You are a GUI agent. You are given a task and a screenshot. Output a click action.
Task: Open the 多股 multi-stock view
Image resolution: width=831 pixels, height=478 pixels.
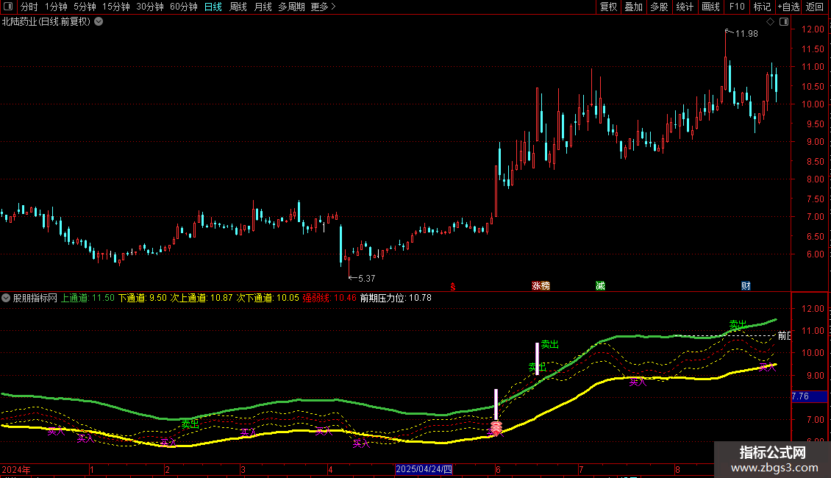point(659,7)
